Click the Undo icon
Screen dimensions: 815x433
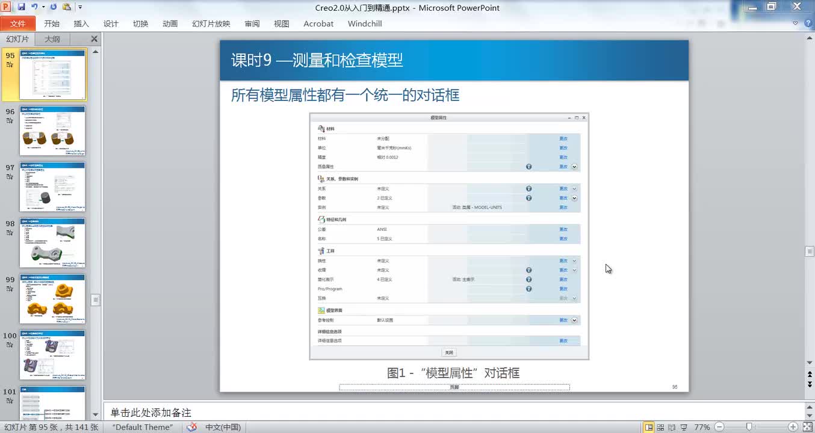click(x=34, y=7)
